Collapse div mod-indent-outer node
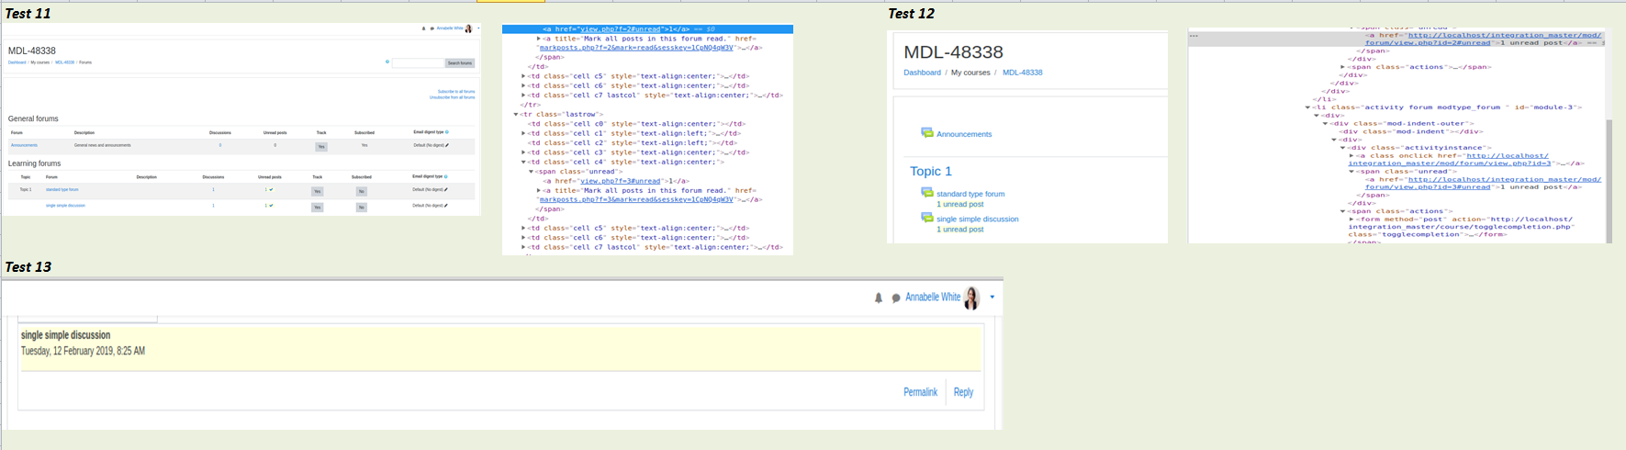The width and height of the screenshot is (1626, 450). [1326, 124]
